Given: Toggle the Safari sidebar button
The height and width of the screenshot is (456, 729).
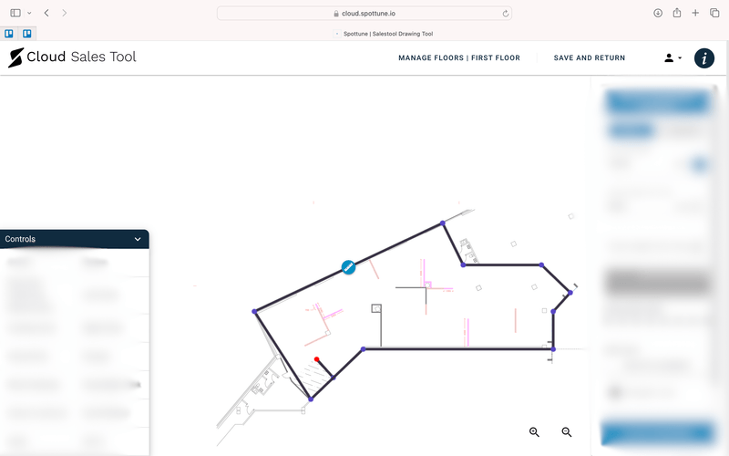Looking at the screenshot, I should click(15, 13).
